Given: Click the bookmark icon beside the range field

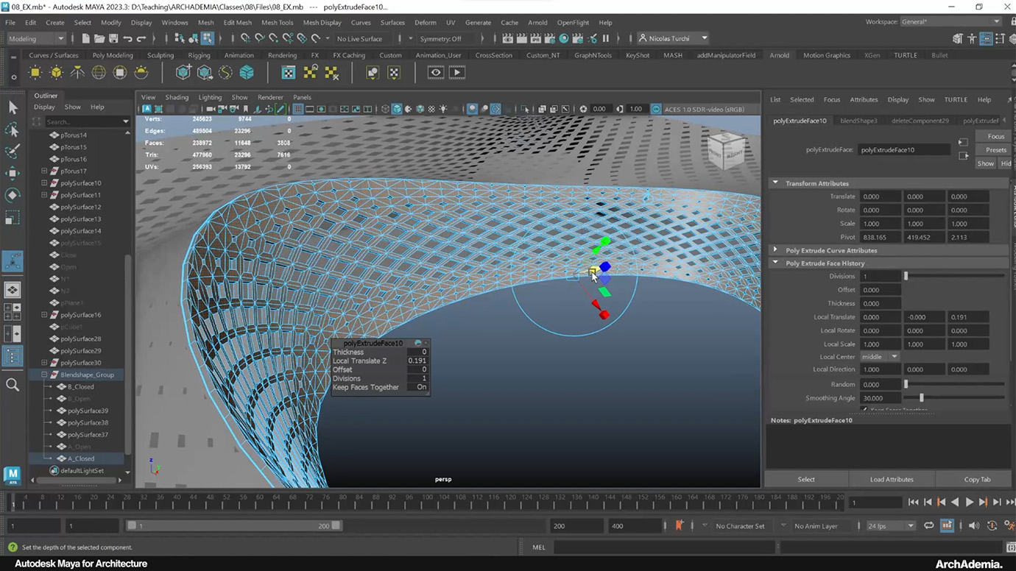Looking at the screenshot, I should coord(679,525).
